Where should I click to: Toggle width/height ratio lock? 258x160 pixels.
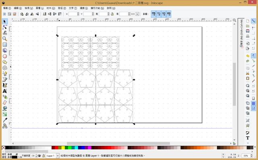point(112,14)
